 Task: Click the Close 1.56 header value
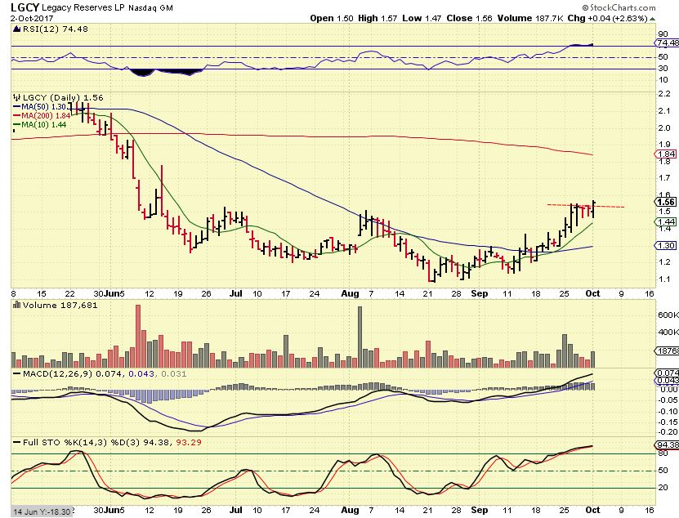[469, 18]
